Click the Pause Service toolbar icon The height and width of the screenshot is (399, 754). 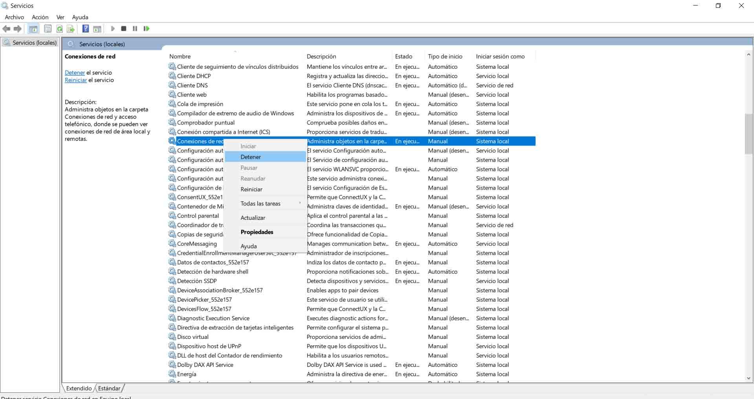135,29
